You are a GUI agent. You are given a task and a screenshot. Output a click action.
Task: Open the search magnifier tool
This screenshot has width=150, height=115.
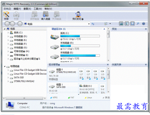(x=138, y=24)
